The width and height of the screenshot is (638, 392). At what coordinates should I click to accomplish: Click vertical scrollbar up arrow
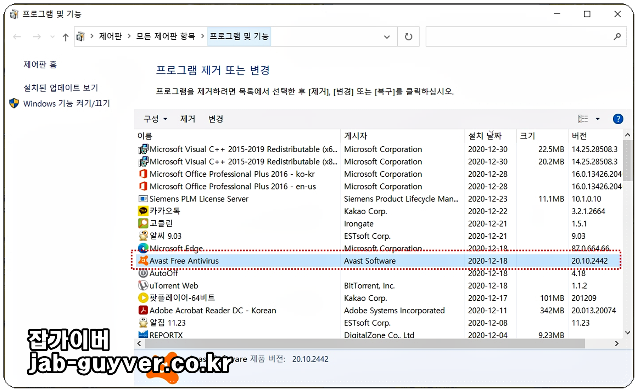click(x=627, y=135)
